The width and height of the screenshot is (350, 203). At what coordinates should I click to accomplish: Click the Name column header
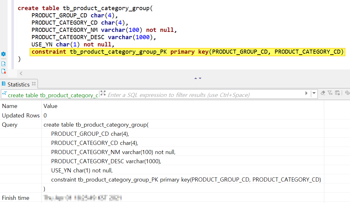point(9,106)
